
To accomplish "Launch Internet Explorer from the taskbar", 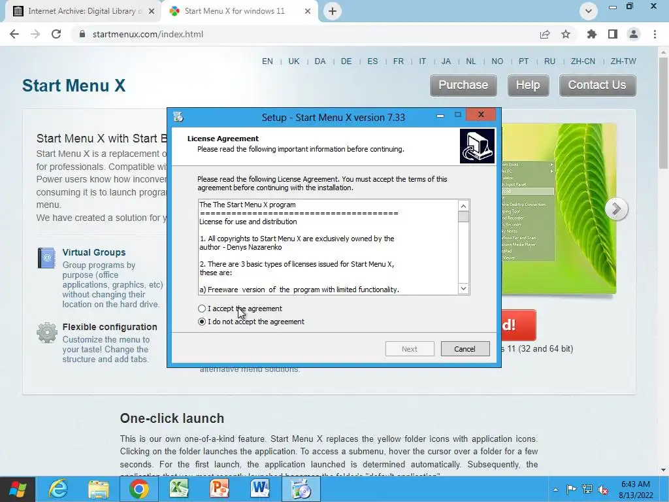I will point(58,489).
